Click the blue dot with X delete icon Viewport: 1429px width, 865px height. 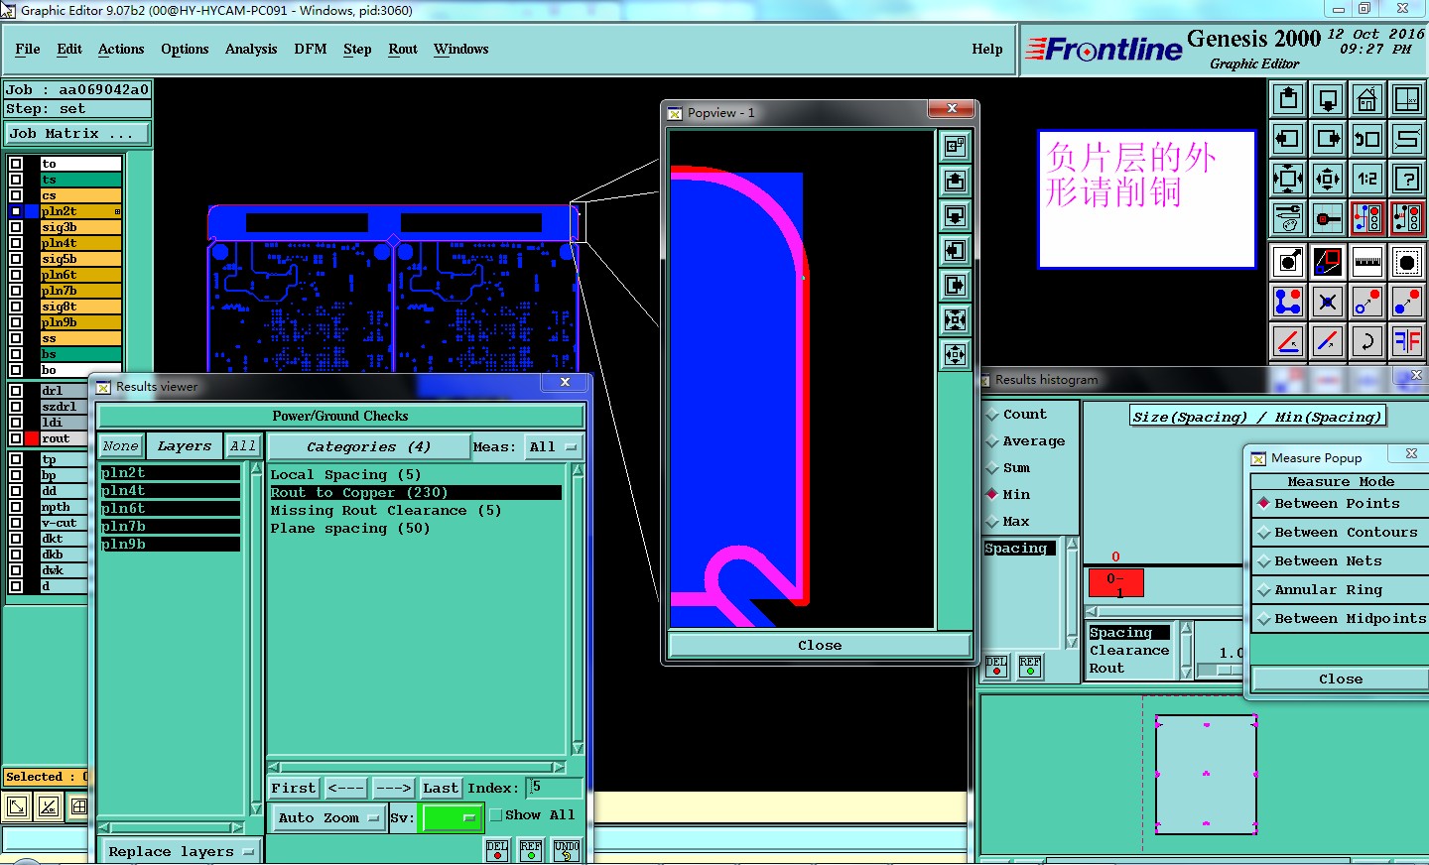1328,302
